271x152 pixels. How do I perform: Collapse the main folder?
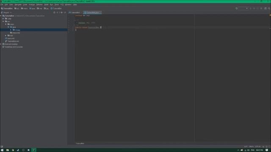click(x=6, y=24)
